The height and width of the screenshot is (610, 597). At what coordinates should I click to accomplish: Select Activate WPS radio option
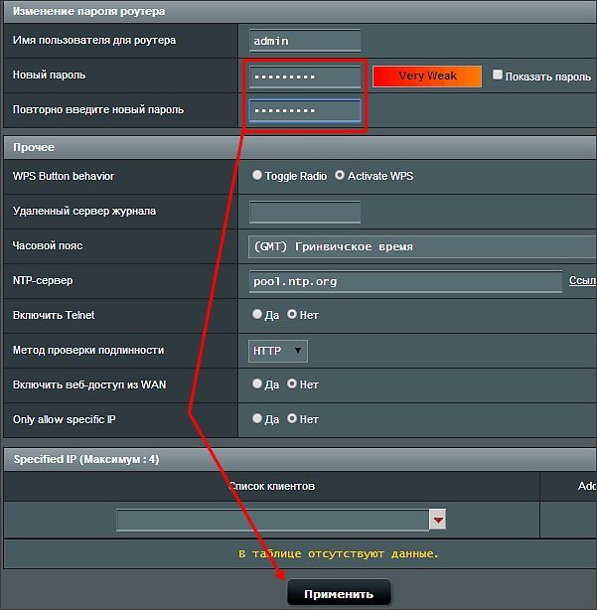[x=340, y=175]
